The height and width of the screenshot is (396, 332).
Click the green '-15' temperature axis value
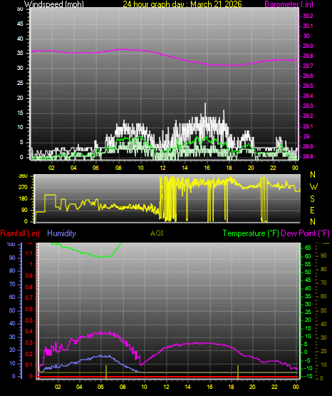click(308, 376)
